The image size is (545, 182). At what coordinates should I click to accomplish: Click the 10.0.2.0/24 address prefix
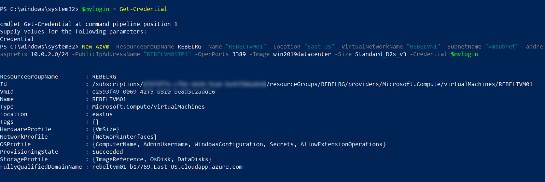click(x=50, y=54)
